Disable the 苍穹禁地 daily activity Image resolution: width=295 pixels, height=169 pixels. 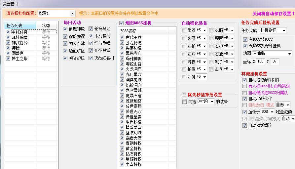[x=91, y=29]
